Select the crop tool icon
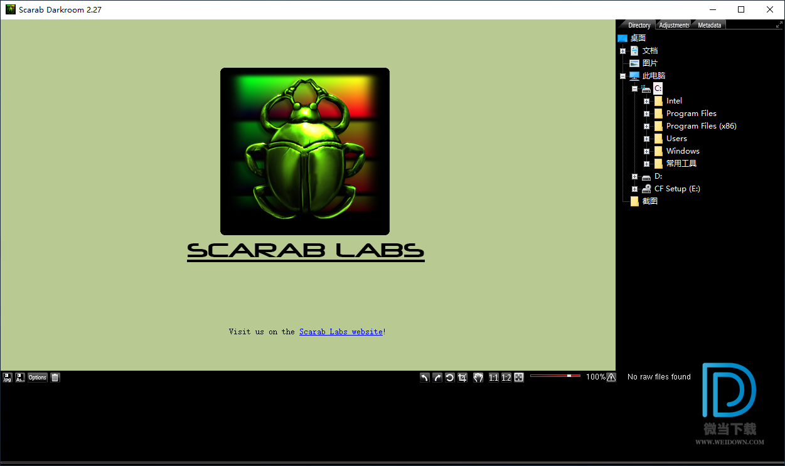 462,377
